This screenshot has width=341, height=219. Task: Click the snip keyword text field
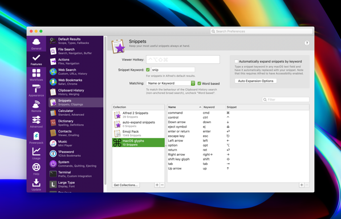click(173, 70)
